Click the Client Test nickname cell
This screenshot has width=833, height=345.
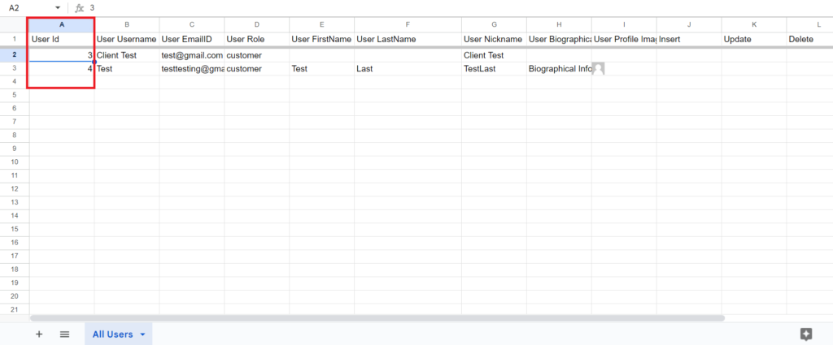point(494,54)
